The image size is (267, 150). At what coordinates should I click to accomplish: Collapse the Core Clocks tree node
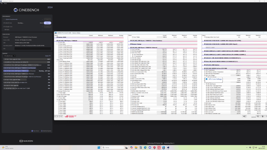[57, 44]
